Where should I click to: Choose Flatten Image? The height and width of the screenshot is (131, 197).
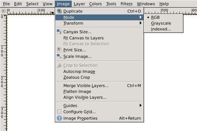tap(77, 91)
